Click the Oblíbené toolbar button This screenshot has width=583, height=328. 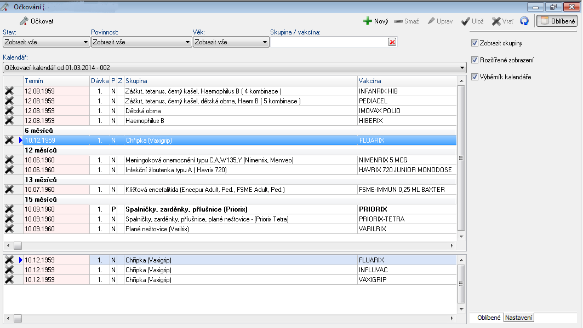[x=557, y=21]
